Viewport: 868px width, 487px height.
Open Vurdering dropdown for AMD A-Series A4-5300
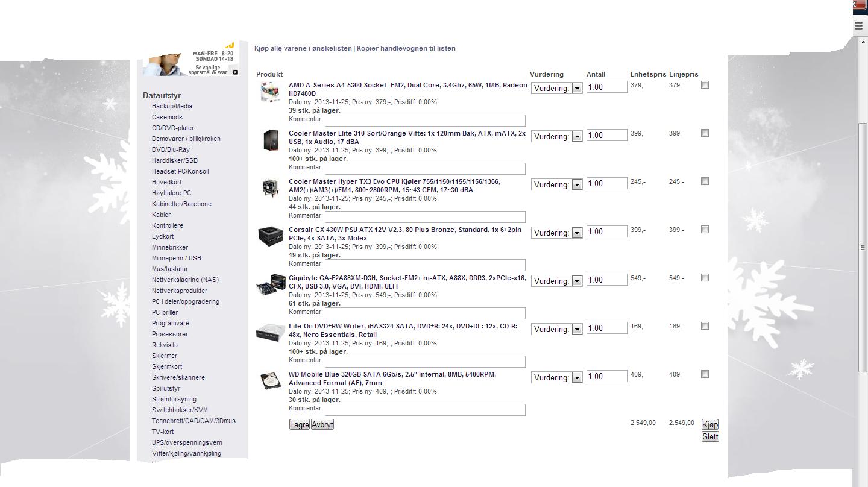pos(556,88)
